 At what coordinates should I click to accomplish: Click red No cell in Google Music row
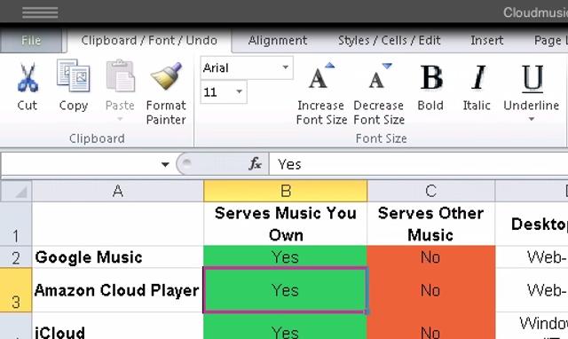point(431,257)
